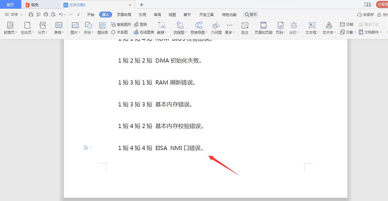
Task: Open the 图标库 icon library
Action: [x=103, y=28]
